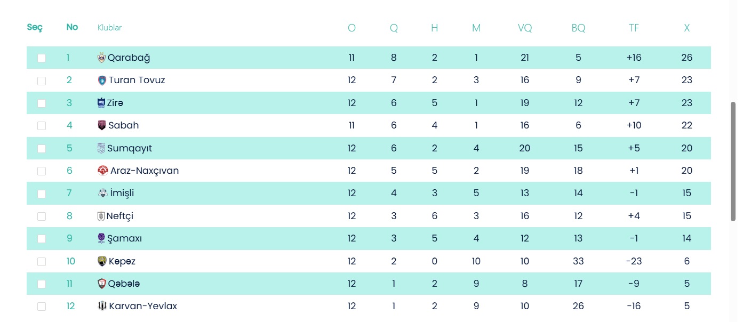
Task: Click the Neftçi club crest icon
Action: pos(101,216)
